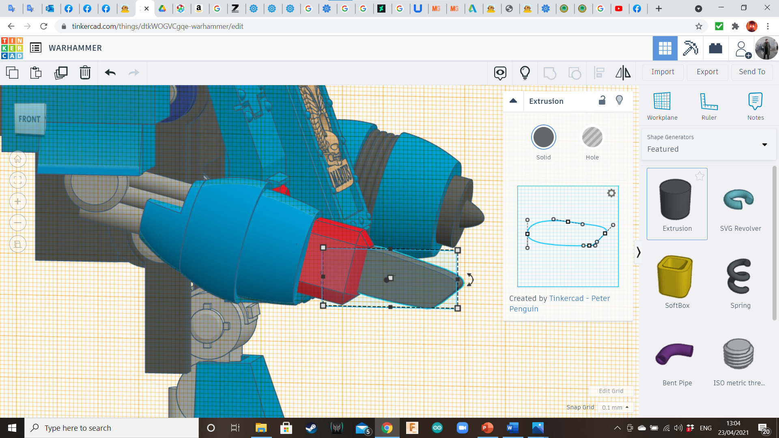The image size is (779, 438).
Task: Toggle Extrusion visibility lightbulb
Action: pyautogui.click(x=619, y=101)
